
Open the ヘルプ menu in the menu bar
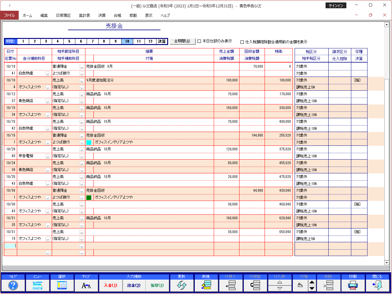165,15
